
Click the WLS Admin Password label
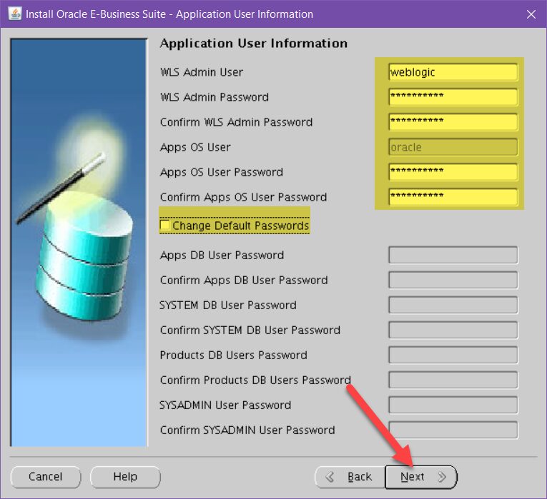click(x=215, y=97)
